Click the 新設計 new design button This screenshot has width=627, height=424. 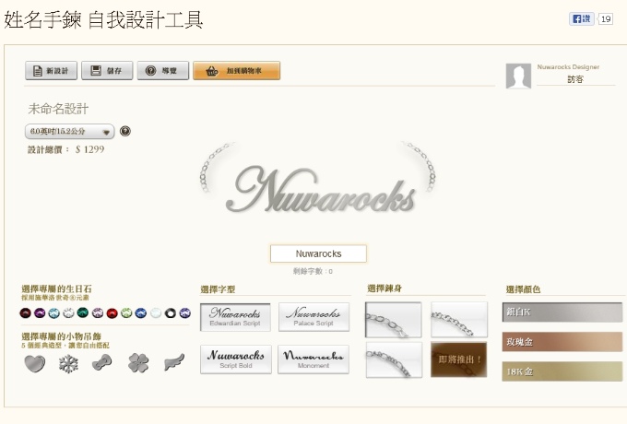click(51, 71)
